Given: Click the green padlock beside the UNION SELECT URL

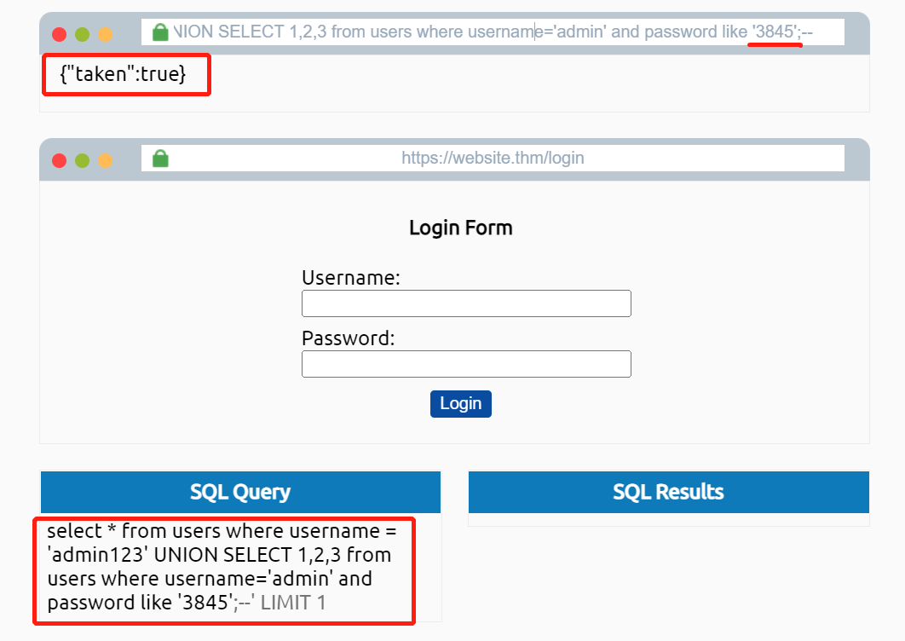Looking at the screenshot, I should tap(160, 32).
